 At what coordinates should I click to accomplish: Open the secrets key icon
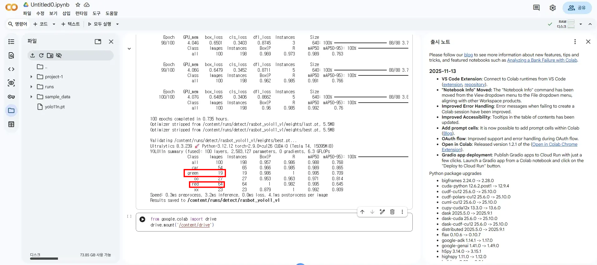[x=11, y=97]
